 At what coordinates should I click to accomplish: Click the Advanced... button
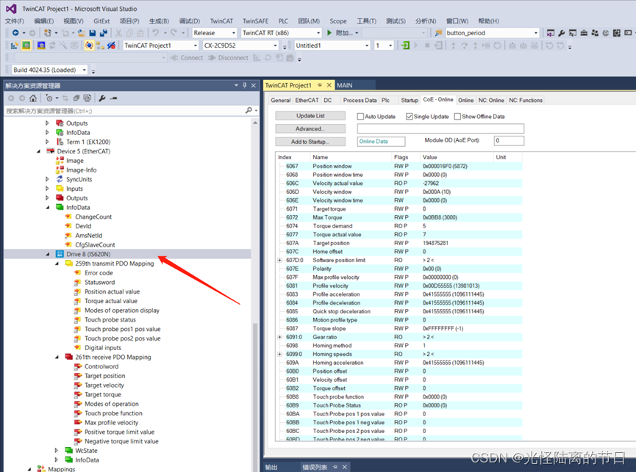point(310,128)
